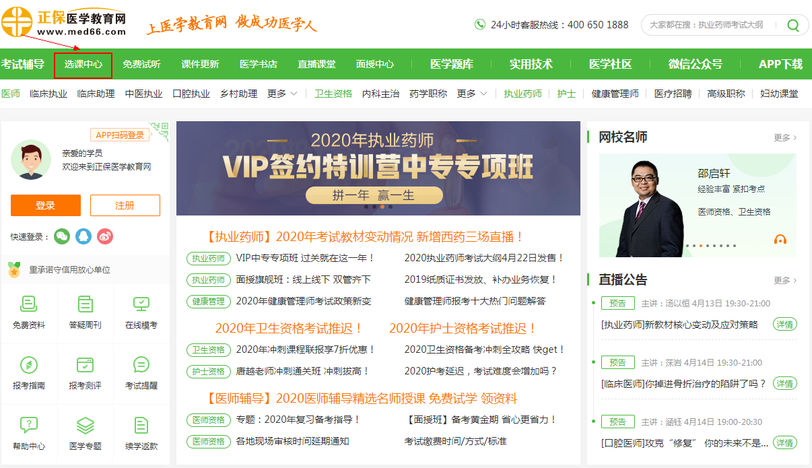The image size is (812, 468).
Task: Click the headphone icon on teacher card
Action: [x=780, y=240]
